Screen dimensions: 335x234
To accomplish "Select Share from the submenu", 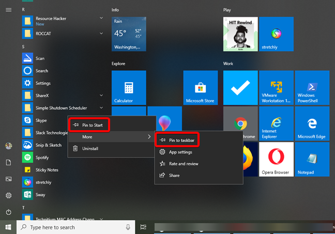I will click(x=199, y=175).
